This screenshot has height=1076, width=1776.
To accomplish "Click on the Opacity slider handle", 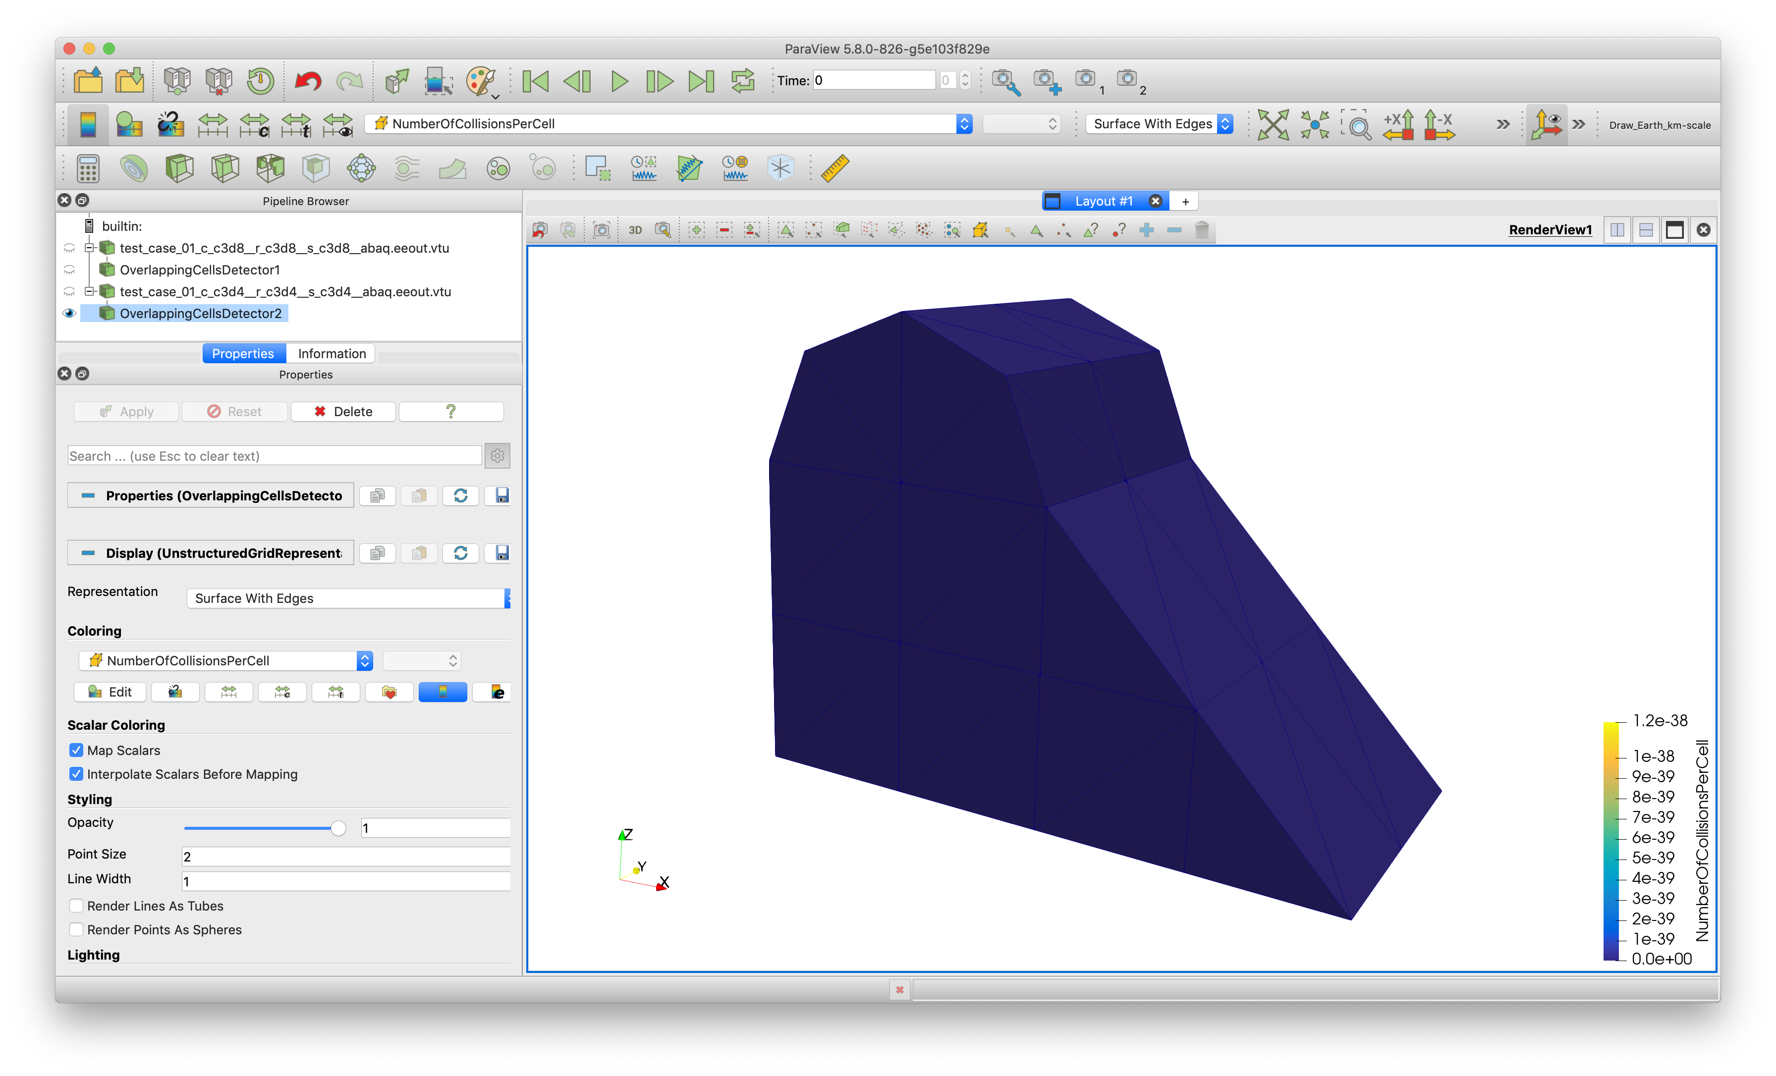I will tap(338, 829).
